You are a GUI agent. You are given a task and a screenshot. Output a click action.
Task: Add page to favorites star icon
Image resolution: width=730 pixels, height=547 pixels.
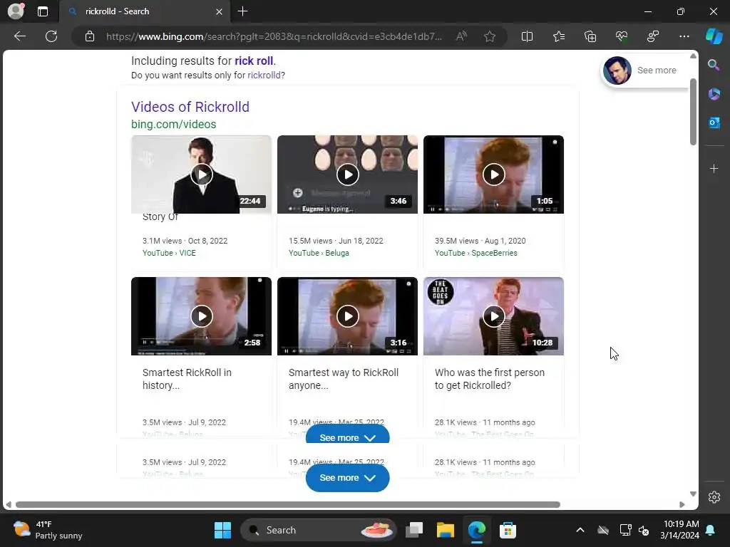point(489,36)
